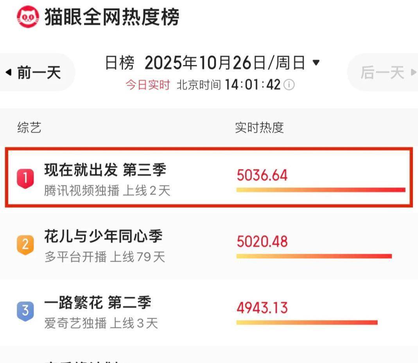Go to previous day with 前一天
The image size is (418, 363).
pyautogui.click(x=39, y=73)
